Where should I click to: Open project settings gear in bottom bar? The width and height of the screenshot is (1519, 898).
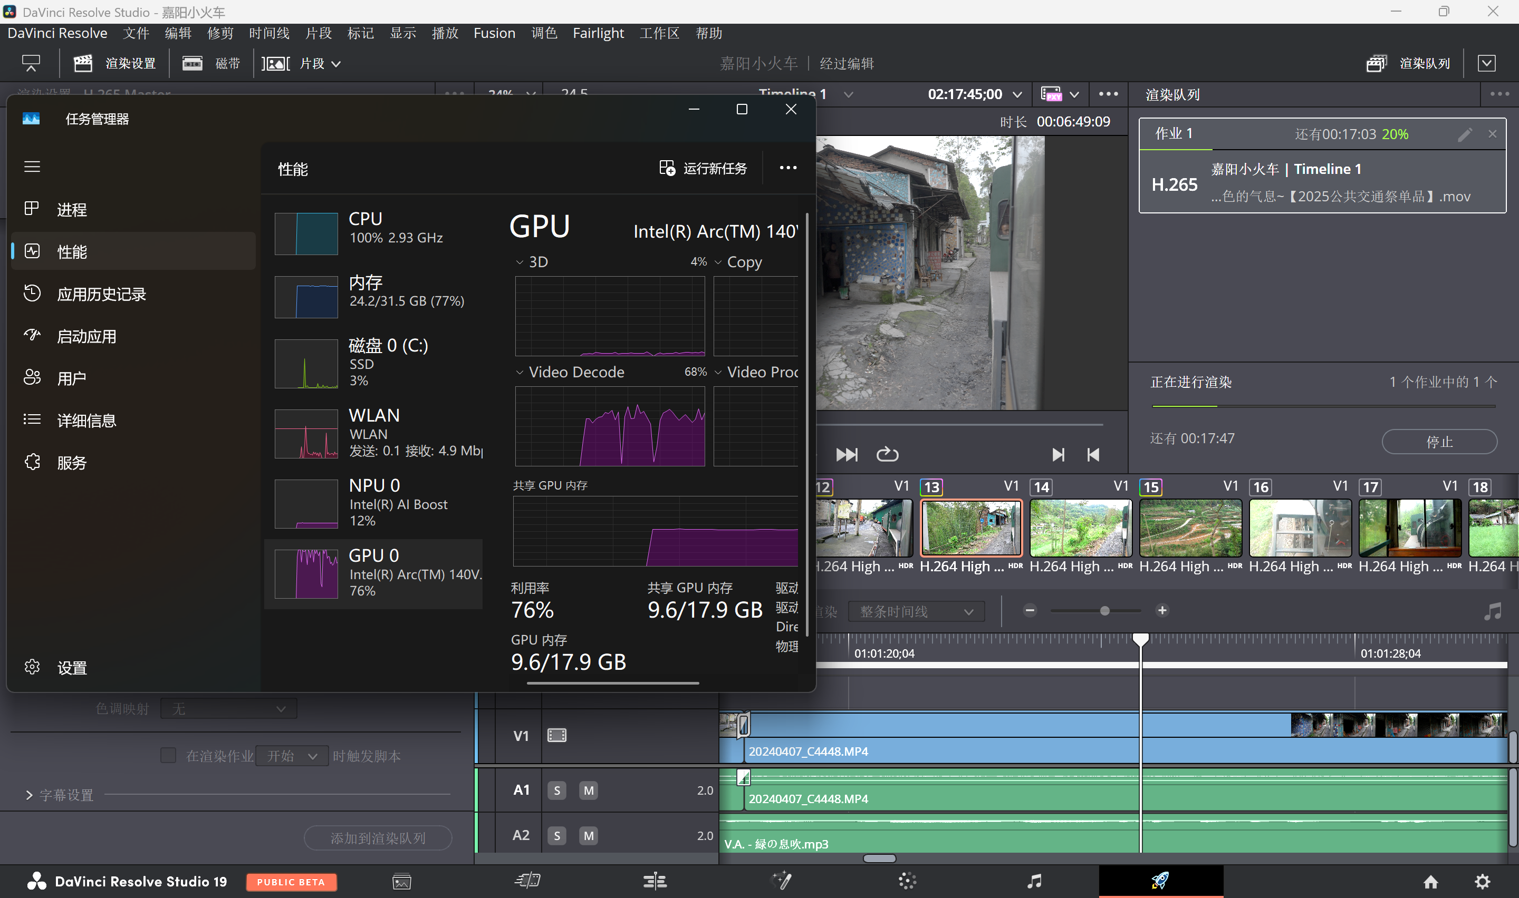click(x=1482, y=882)
